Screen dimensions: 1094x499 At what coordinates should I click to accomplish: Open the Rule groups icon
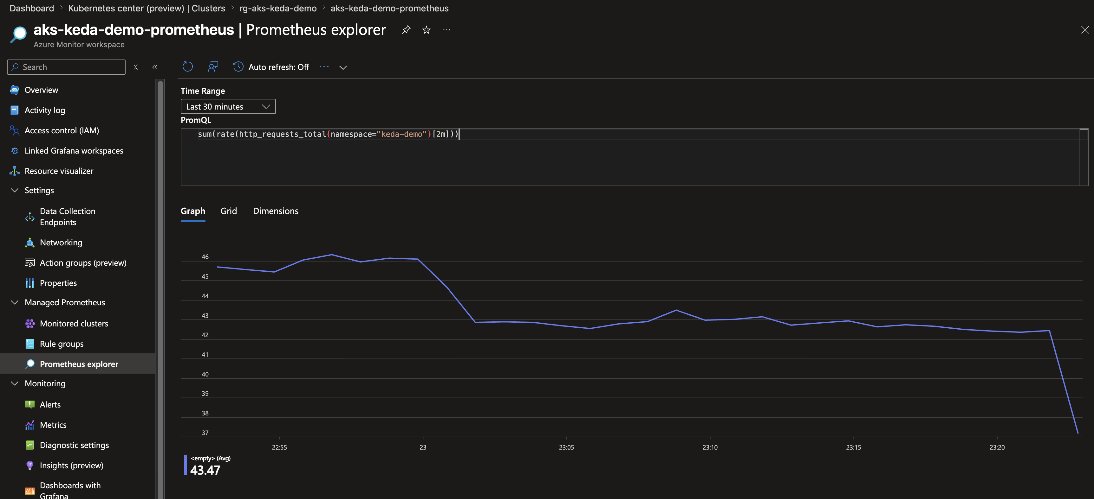(30, 344)
